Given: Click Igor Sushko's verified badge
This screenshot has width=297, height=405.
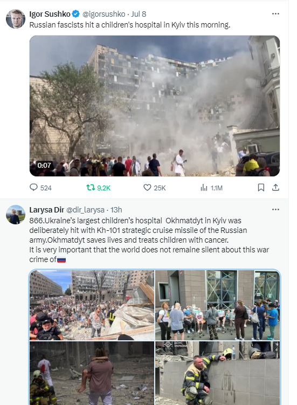Looking at the screenshot, I should coord(75,13).
